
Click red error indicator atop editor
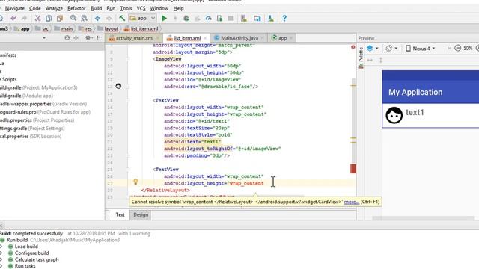[353, 47]
